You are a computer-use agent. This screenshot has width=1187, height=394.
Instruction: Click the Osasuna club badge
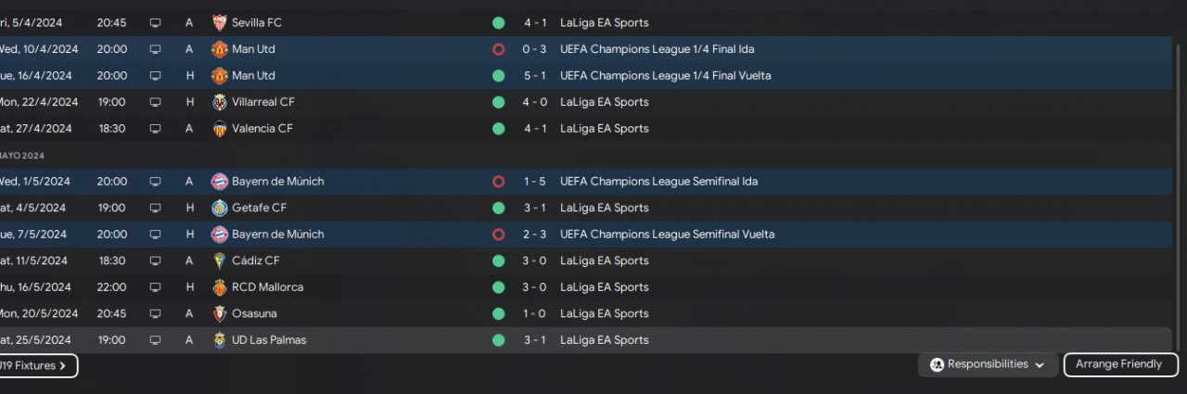point(220,313)
